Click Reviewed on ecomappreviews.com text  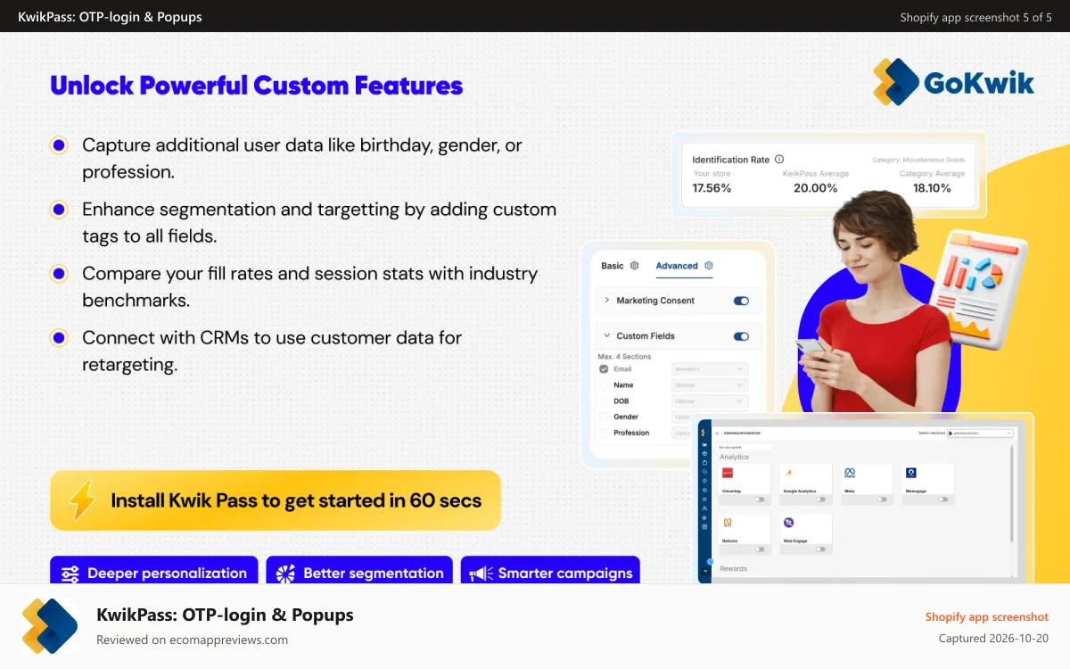(x=192, y=640)
